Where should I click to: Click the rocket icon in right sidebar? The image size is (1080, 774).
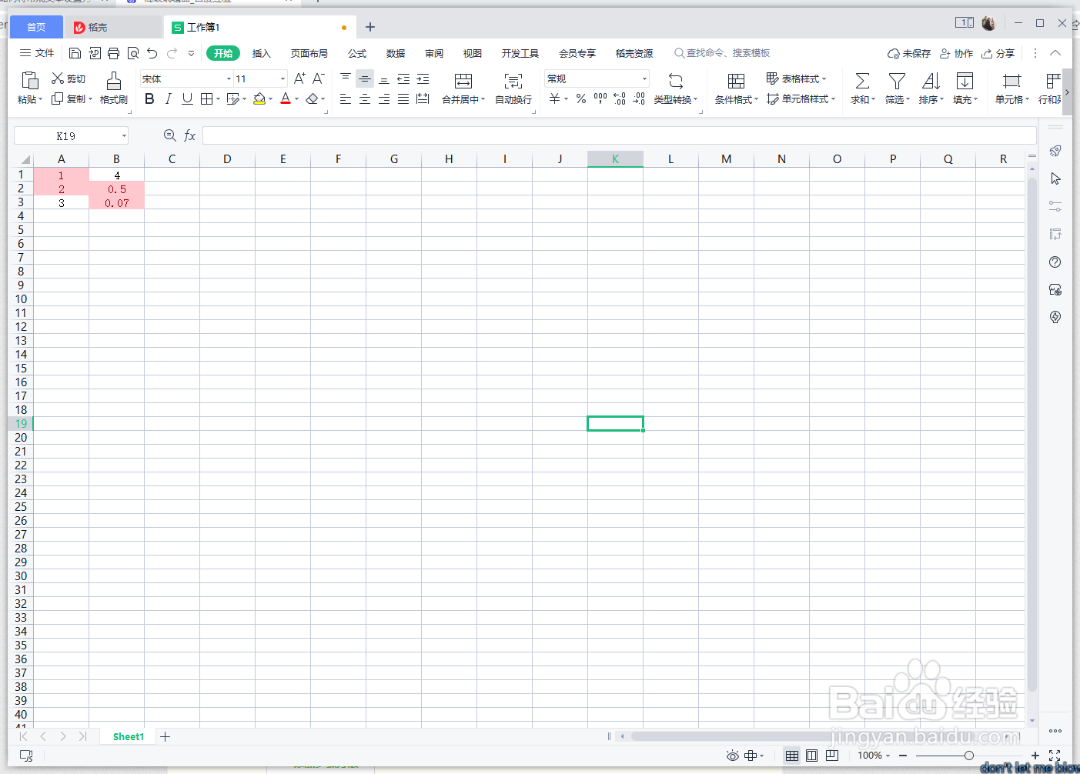1055,151
